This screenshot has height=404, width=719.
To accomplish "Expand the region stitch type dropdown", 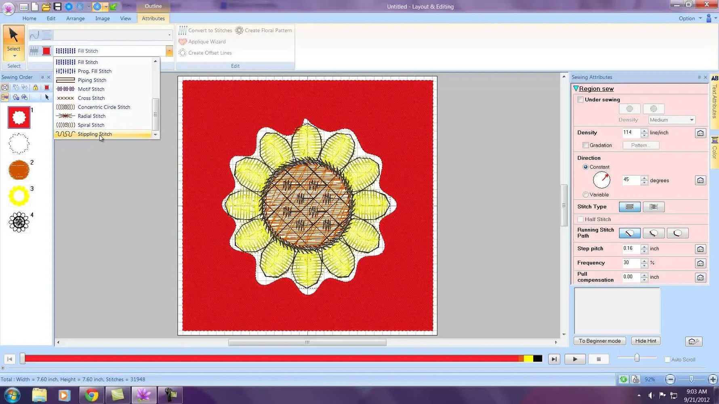I will click(169, 50).
